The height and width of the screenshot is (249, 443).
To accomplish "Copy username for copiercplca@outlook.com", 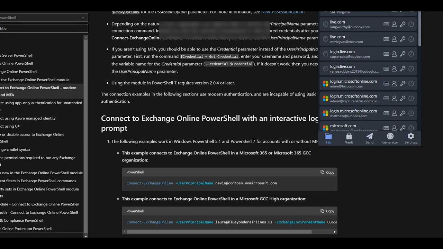I will point(394,54).
